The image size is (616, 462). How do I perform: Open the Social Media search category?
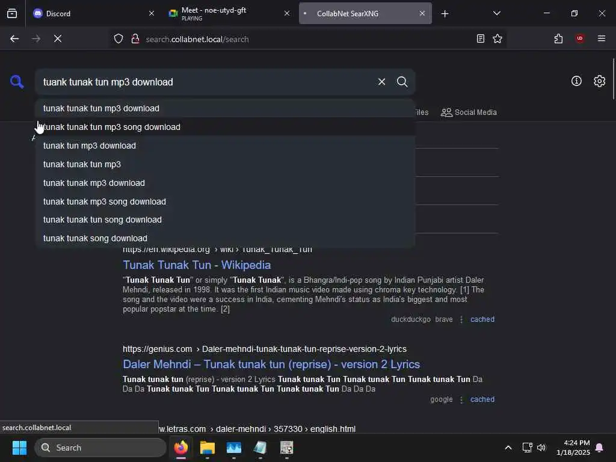point(469,112)
